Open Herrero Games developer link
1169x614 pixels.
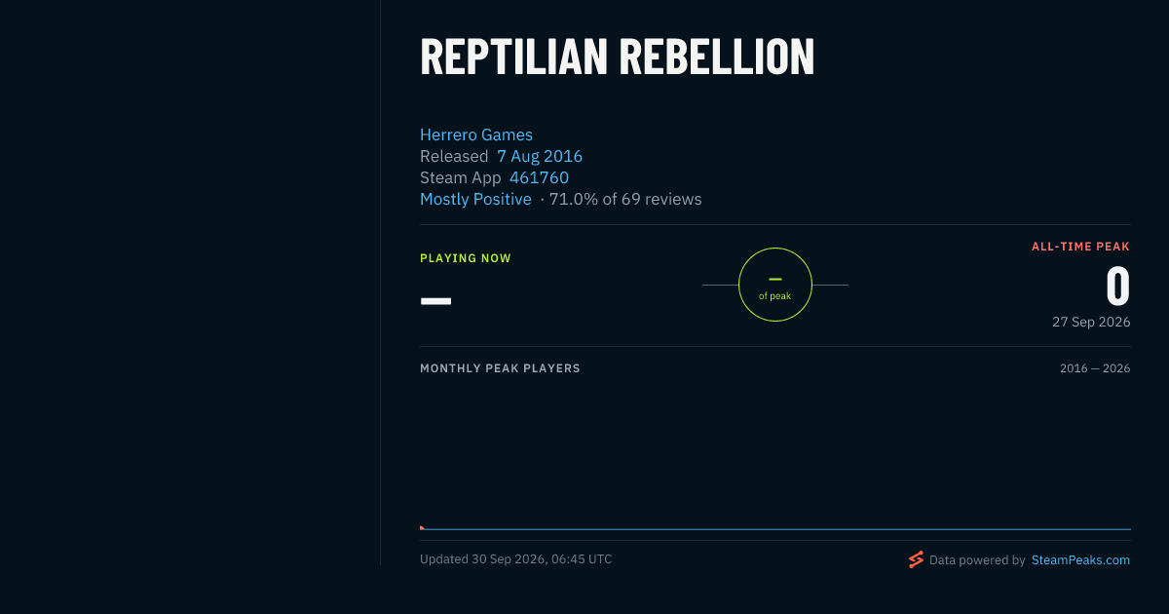tap(476, 134)
